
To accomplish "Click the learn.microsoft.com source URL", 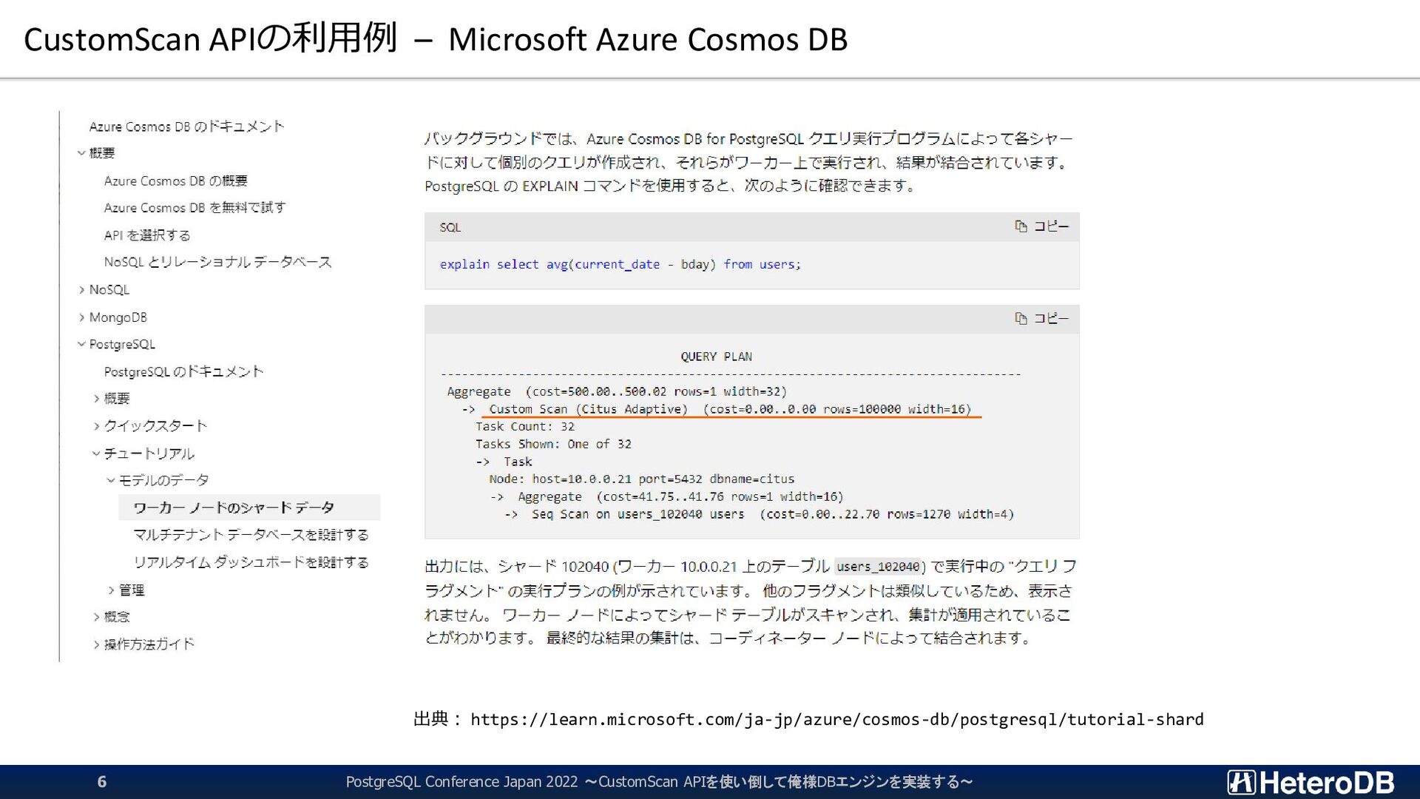I will click(837, 719).
